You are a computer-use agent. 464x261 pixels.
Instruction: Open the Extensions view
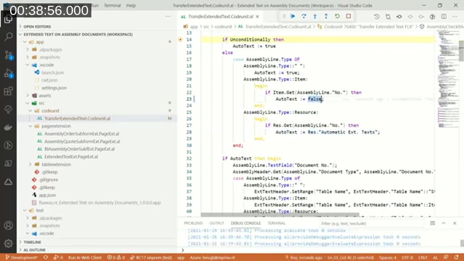click(x=8, y=91)
